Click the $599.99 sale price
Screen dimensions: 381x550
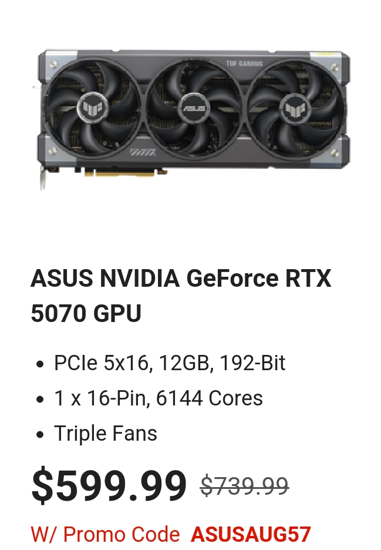(x=109, y=485)
